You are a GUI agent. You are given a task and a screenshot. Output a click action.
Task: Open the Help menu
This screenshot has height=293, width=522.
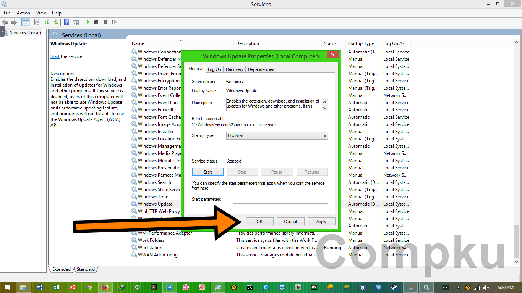coord(57,13)
